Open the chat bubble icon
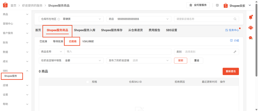 (251, 38)
